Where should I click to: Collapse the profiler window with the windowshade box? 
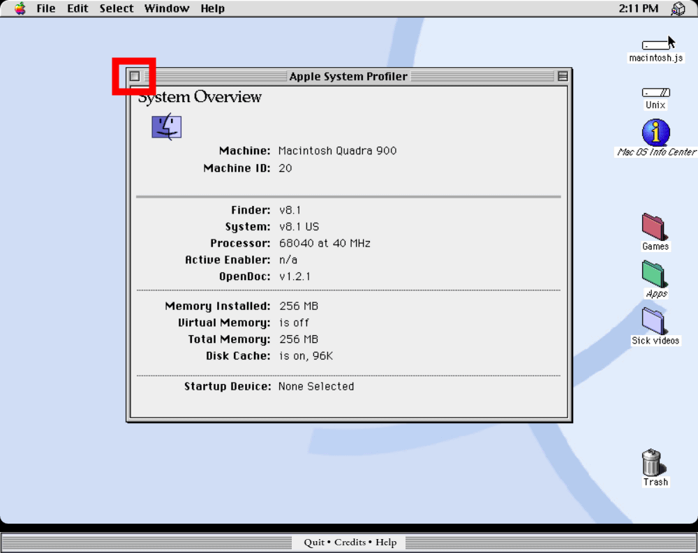click(562, 76)
